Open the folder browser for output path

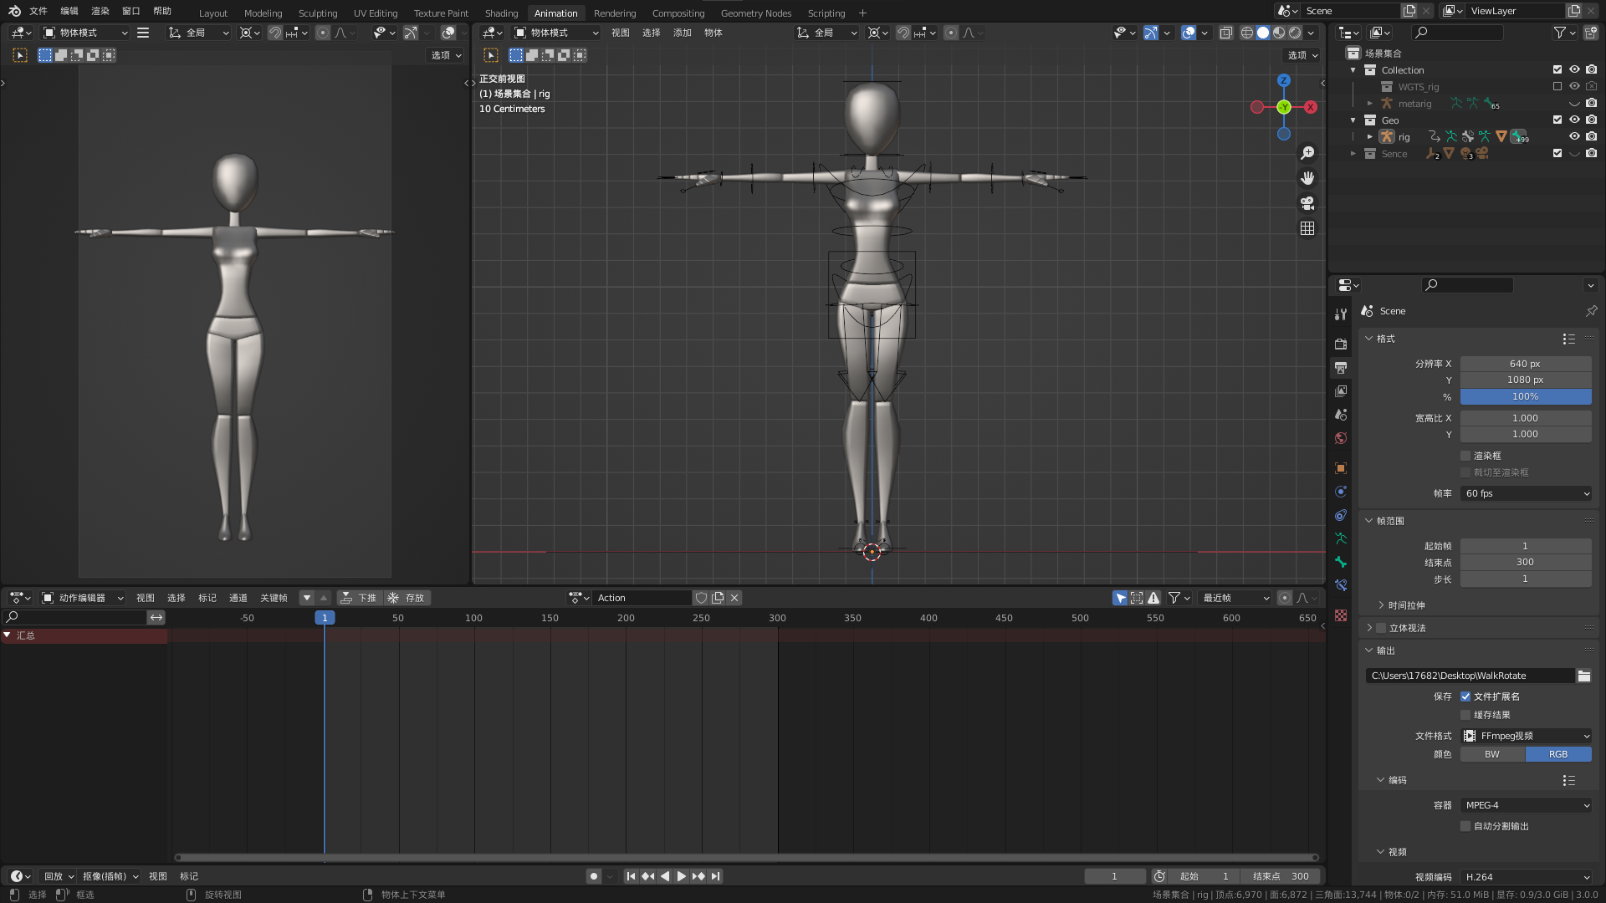1584,676
